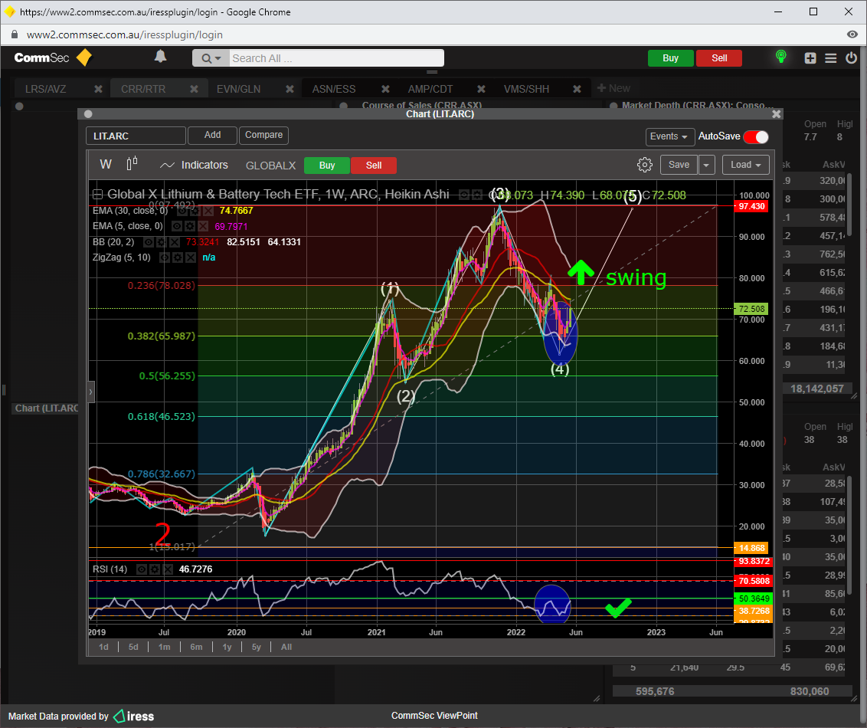The image size is (867, 728).
Task: Open EMA 5 indicator settings gear
Action: tap(190, 226)
